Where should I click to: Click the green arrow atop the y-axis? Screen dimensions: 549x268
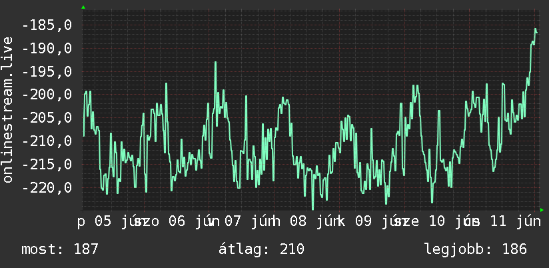[83, 7]
